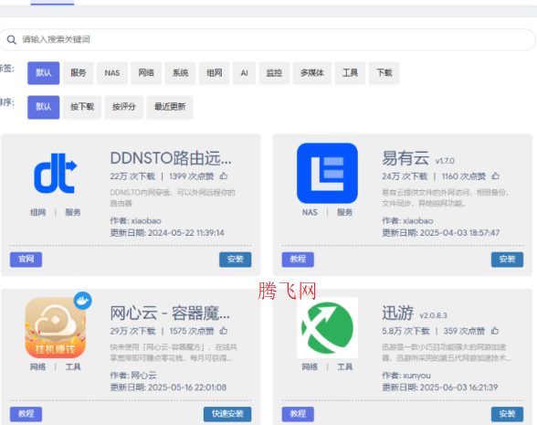
Task: Like 易有云 with thumbs-up icon
Action: [x=495, y=176]
